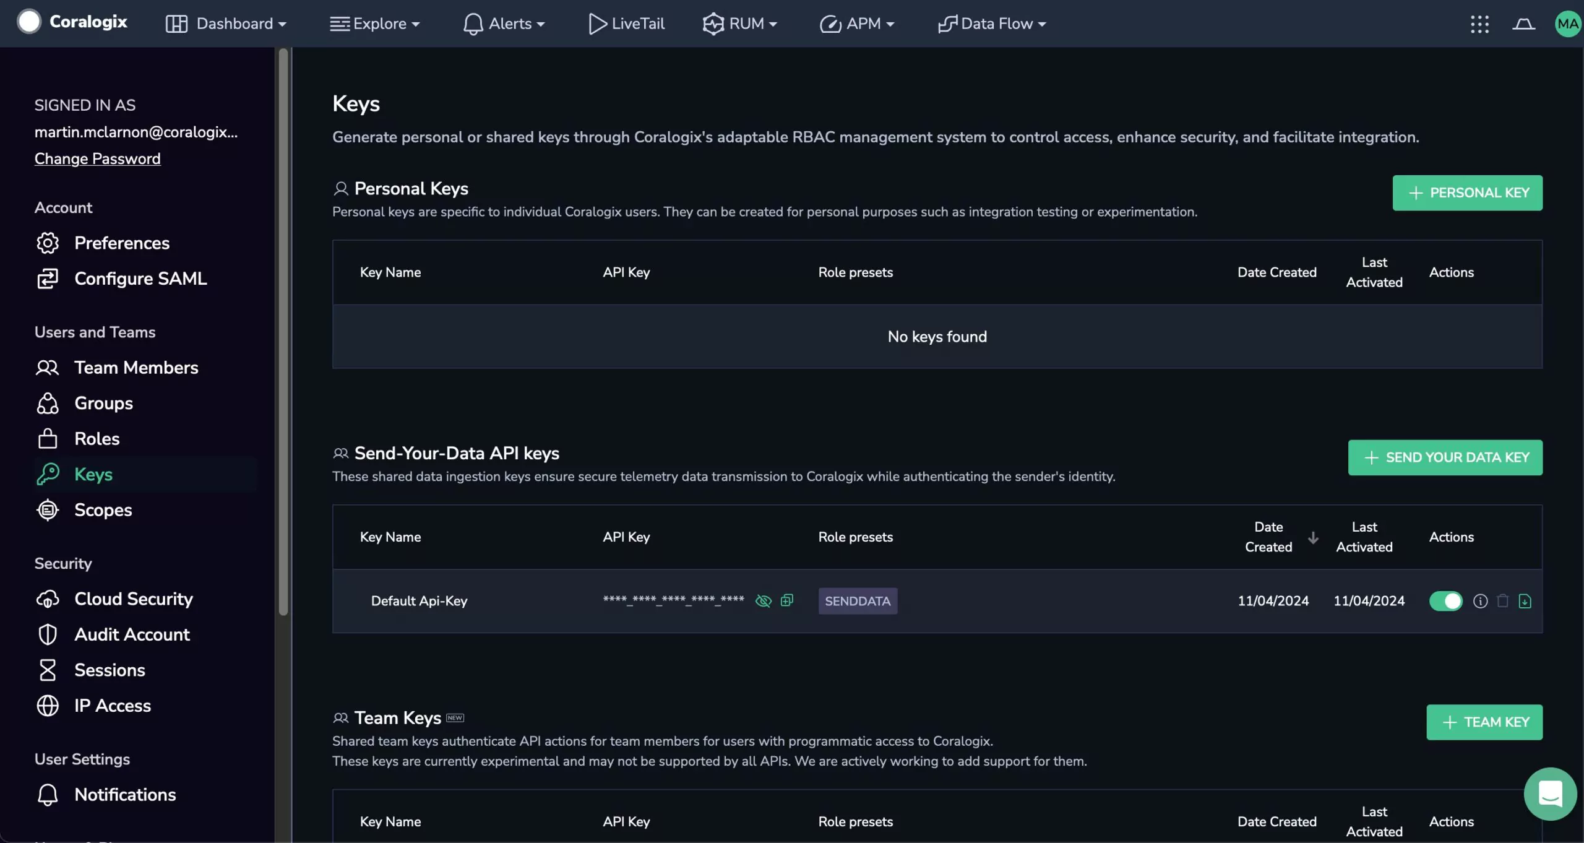Click the Configure SAML icon

pyautogui.click(x=48, y=279)
